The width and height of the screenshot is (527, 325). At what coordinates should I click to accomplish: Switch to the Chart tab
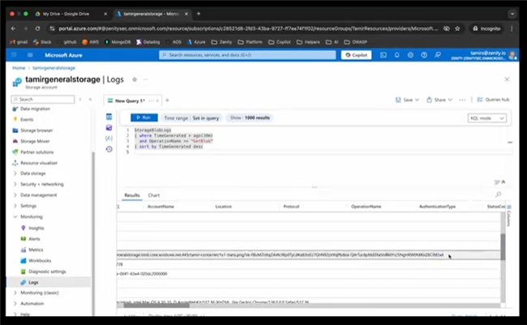tap(154, 195)
